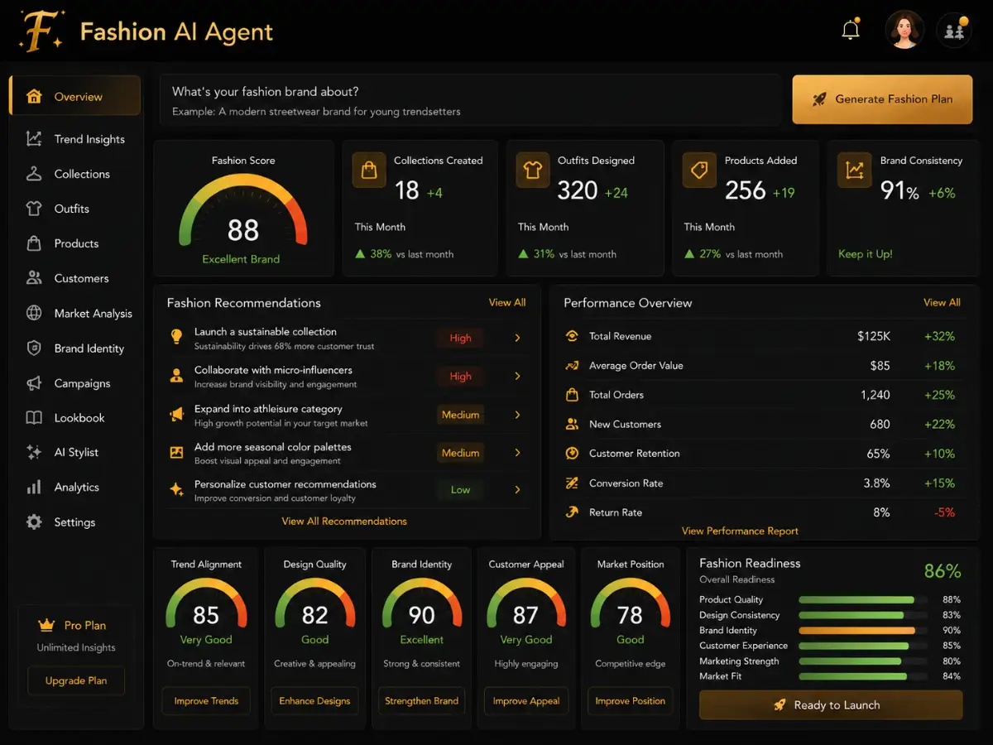Open the View Performance Report link
The height and width of the screenshot is (745, 993).
740,531
